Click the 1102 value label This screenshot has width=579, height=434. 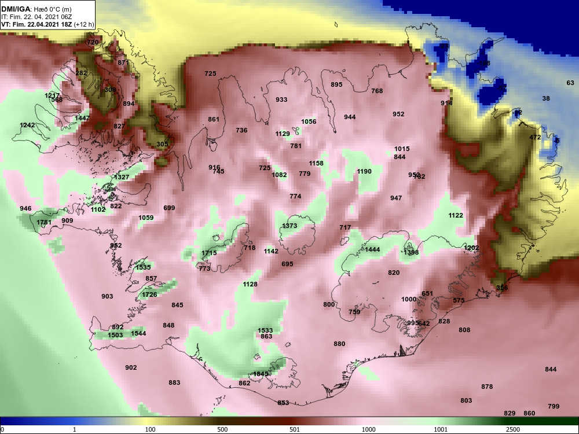pyautogui.click(x=98, y=209)
